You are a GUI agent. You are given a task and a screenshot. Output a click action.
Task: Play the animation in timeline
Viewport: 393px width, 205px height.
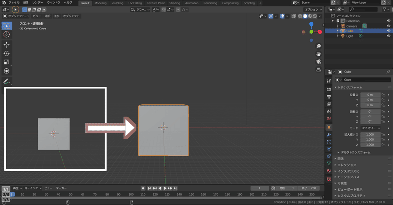tap(165, 188)
